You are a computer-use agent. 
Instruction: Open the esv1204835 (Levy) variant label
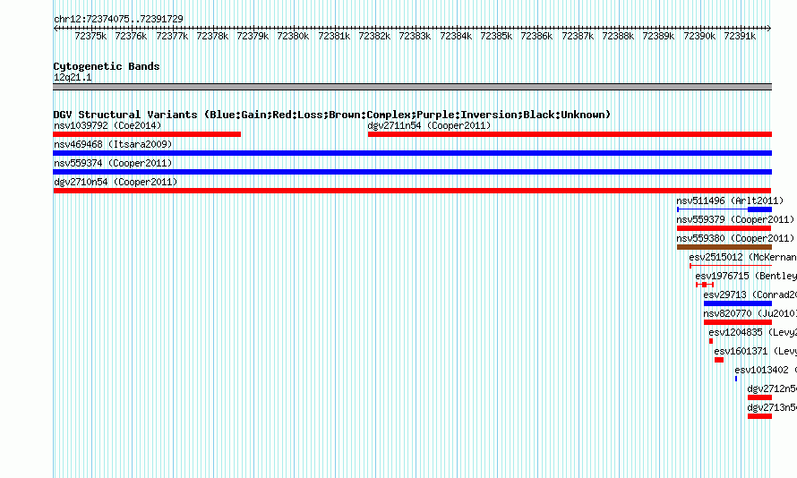pos(753,332)
